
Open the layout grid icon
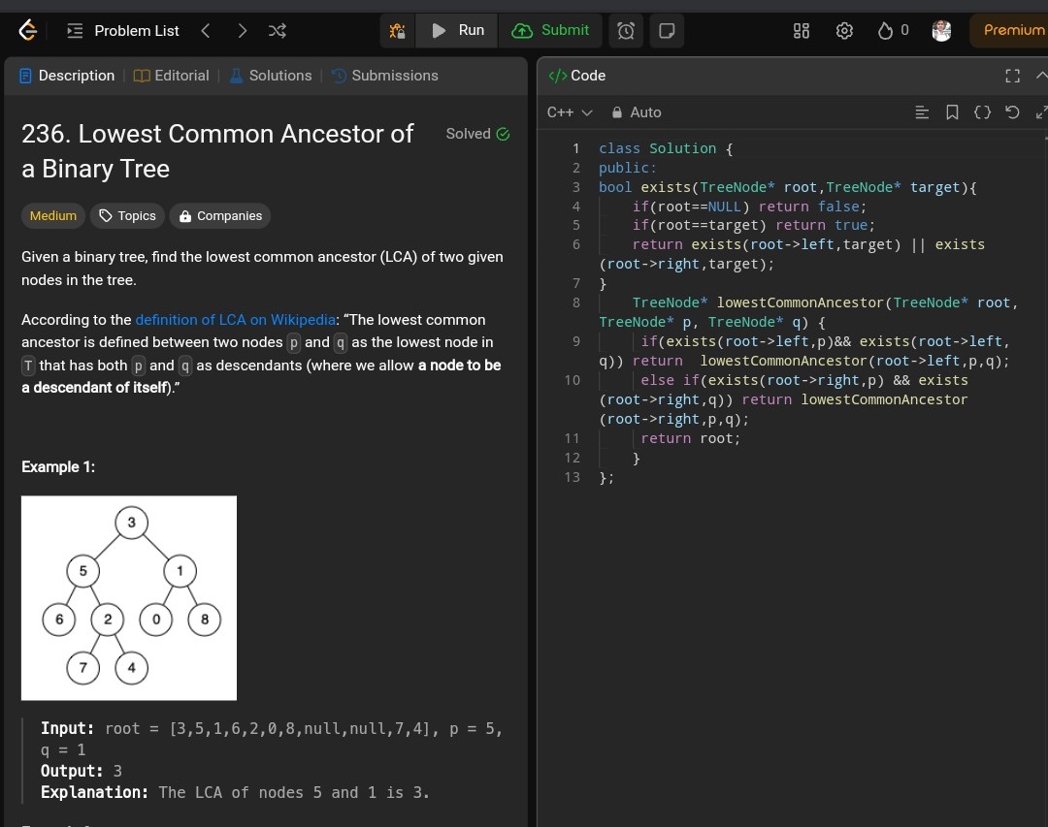point(802,31)
